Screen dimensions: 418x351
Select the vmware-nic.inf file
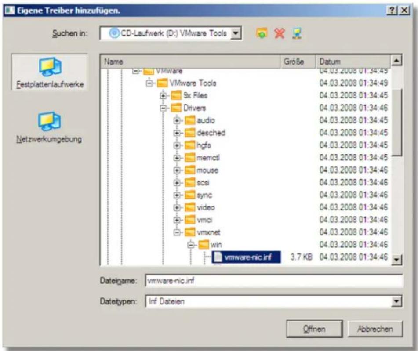click(246, 257)
